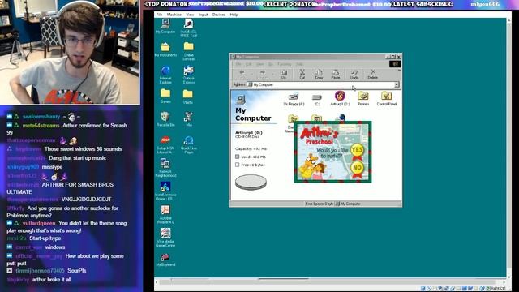The height and width of the screenshot is (292, 519).
Task: Click the Undo toolbar button
Action: [x=354, y=74]
